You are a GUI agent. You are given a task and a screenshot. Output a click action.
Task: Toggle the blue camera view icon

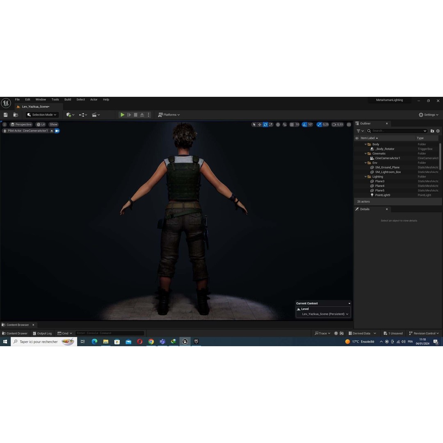[57, 131]
